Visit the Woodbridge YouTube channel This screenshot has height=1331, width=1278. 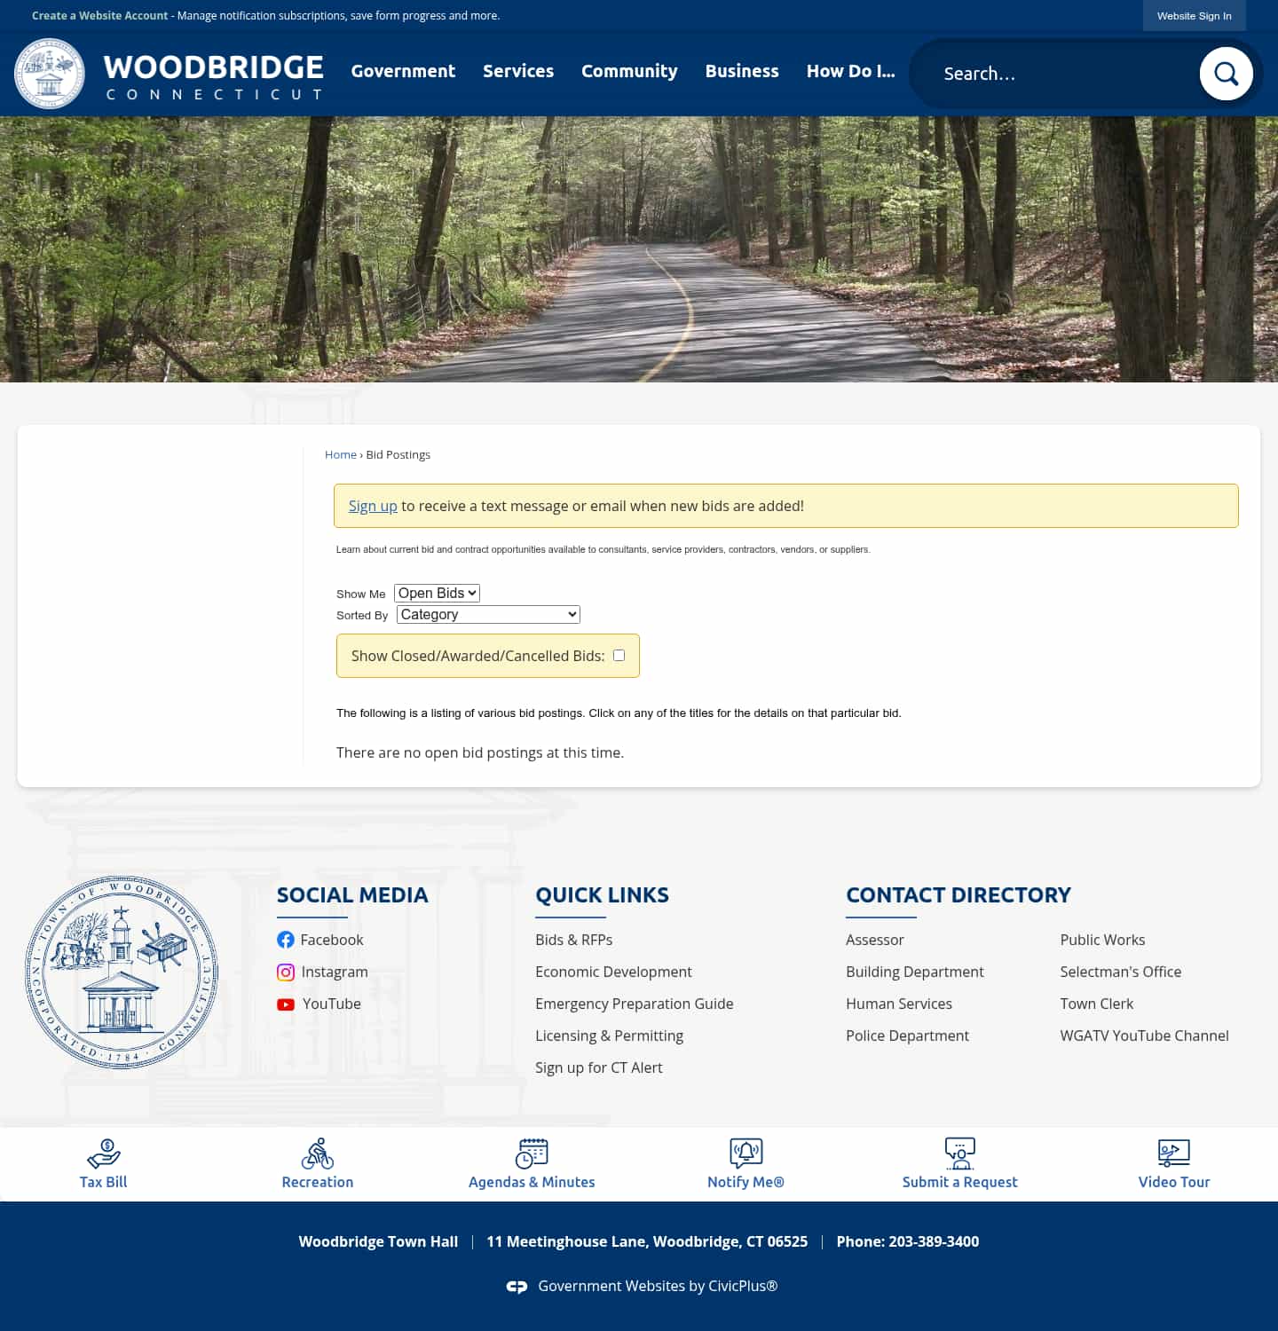[x=330, y=1004]
